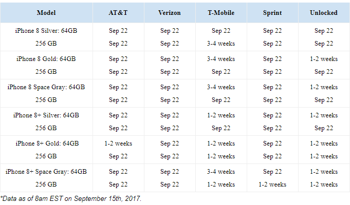Viewport: 350px width, 205px height.
Task: Click the AT&T column header
Action: point(118,13)
